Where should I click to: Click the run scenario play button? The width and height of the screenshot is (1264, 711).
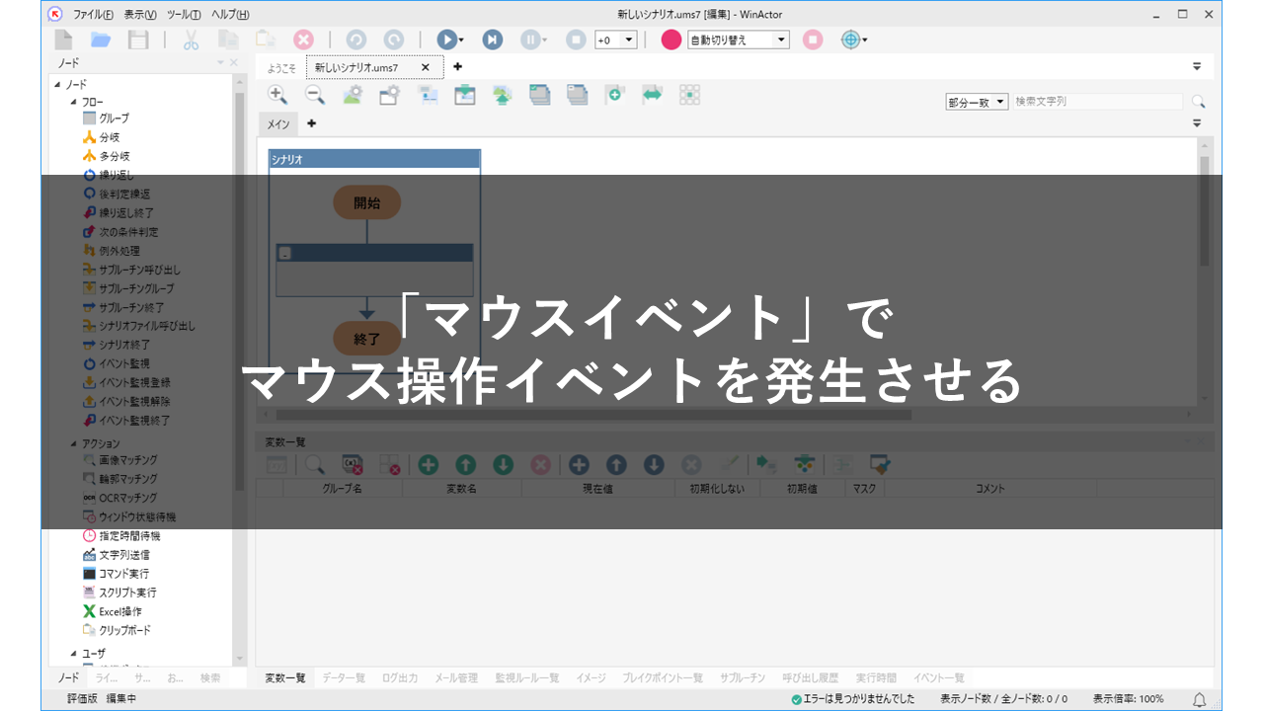click(x=446, y=39)
